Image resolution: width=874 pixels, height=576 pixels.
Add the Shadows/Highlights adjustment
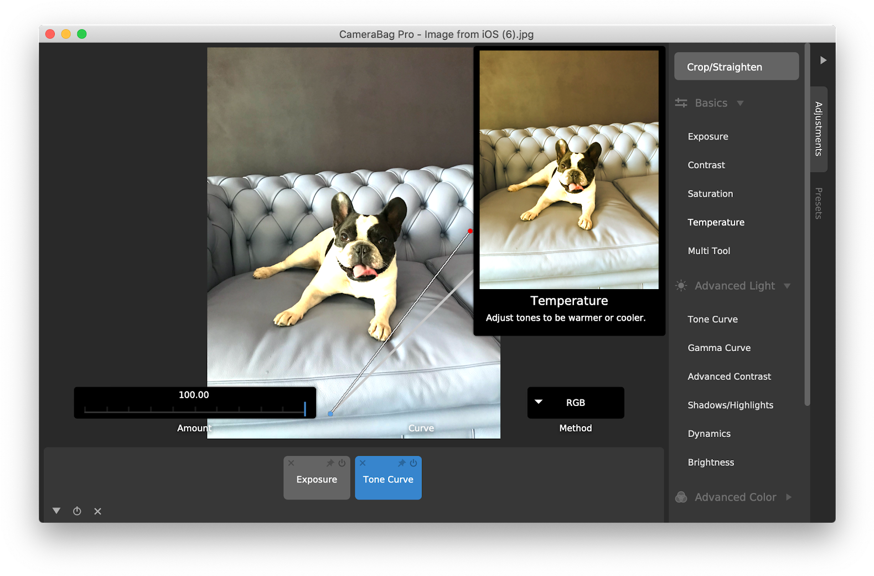pos(730,405)
